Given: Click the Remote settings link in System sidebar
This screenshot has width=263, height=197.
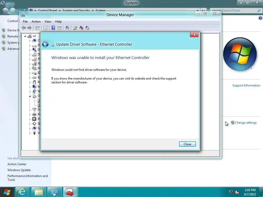Looking at the screenshot, I should [x=13, y=36].
